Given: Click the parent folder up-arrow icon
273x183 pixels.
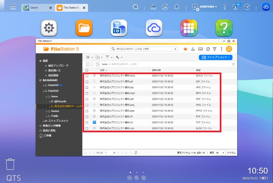Looking at the screenshot, I should (x=98, y=64).
